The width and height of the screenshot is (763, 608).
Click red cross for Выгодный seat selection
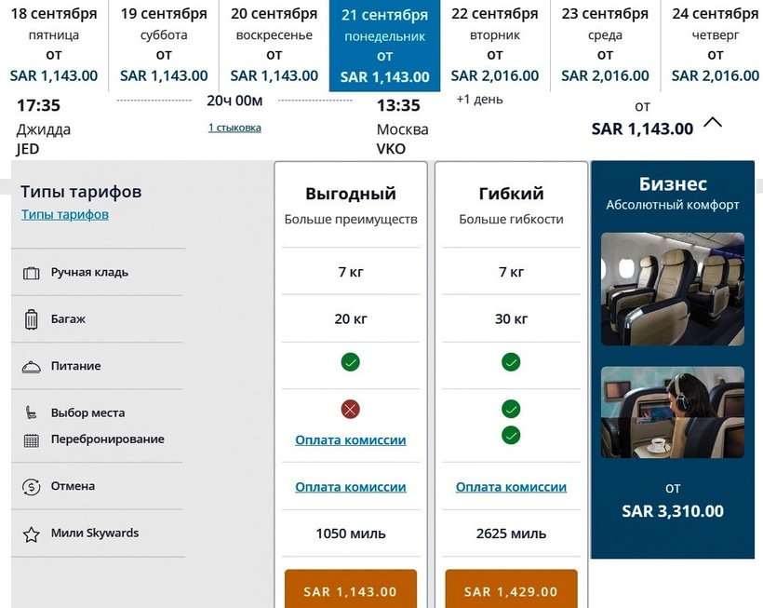coord(351,409)
